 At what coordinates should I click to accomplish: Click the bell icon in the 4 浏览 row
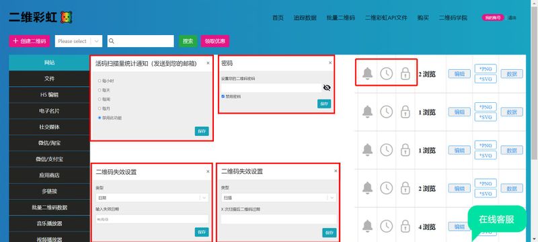367,227
